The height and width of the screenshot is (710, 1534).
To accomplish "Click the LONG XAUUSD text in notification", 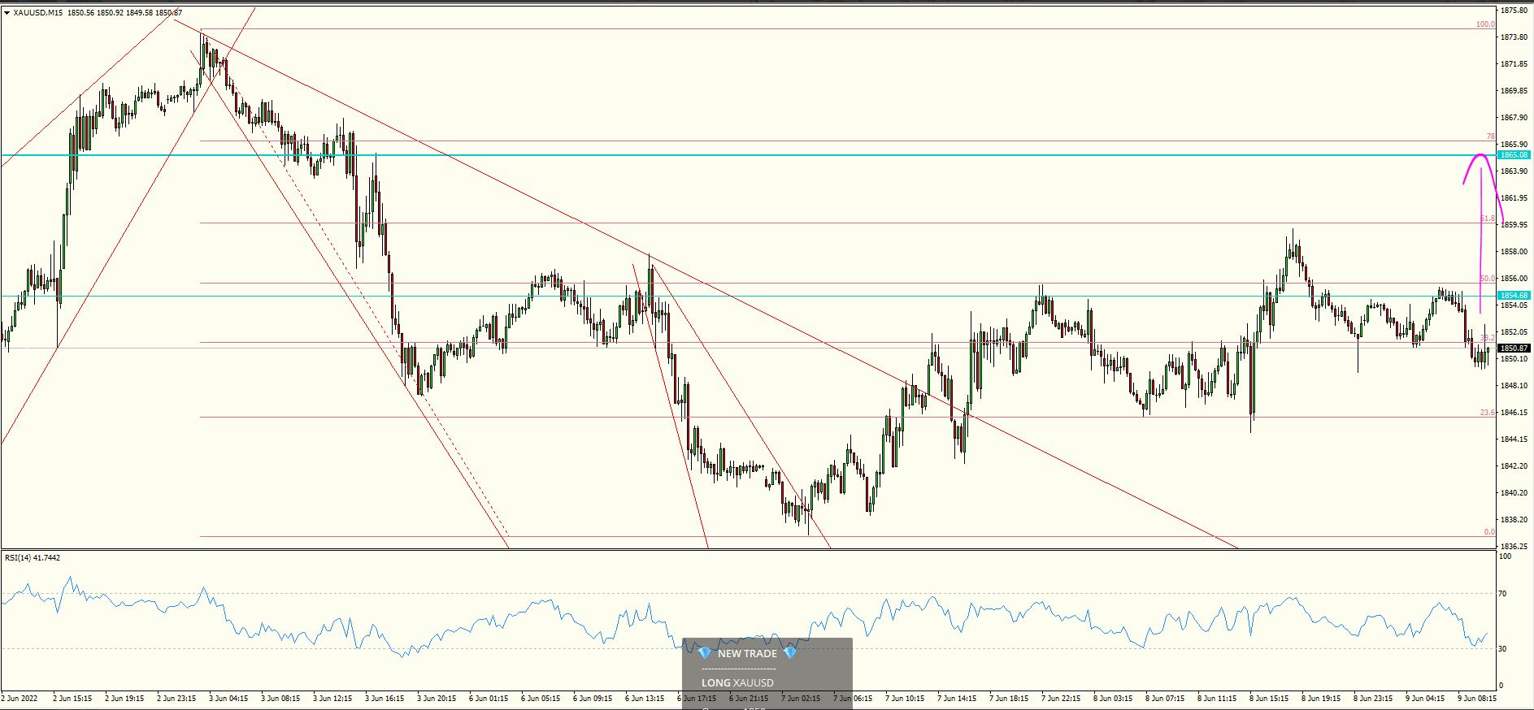I will 737,682.
